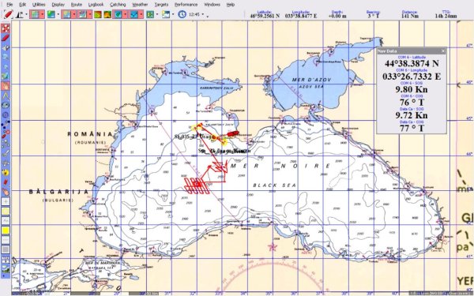The height and width of the screenshot is (296, 474).
Task: Open the Weather menu
Action: (x=140, y=5)
